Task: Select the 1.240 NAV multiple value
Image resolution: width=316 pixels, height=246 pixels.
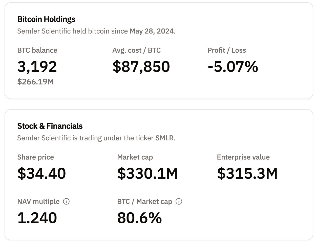Action: 37,218
